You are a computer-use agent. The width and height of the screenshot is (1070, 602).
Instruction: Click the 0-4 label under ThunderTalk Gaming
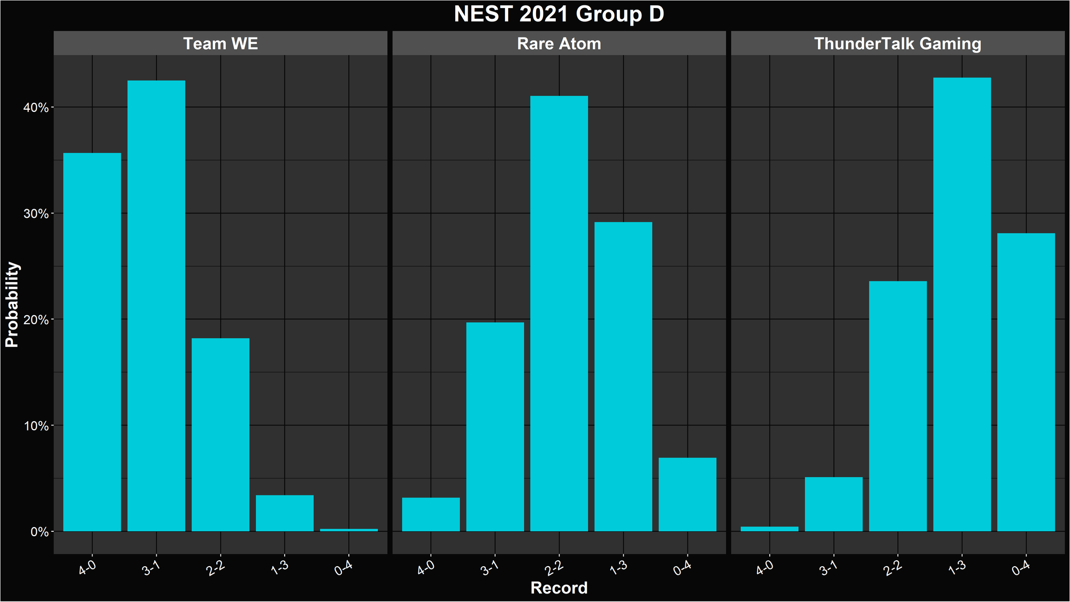click(1022, 568)
